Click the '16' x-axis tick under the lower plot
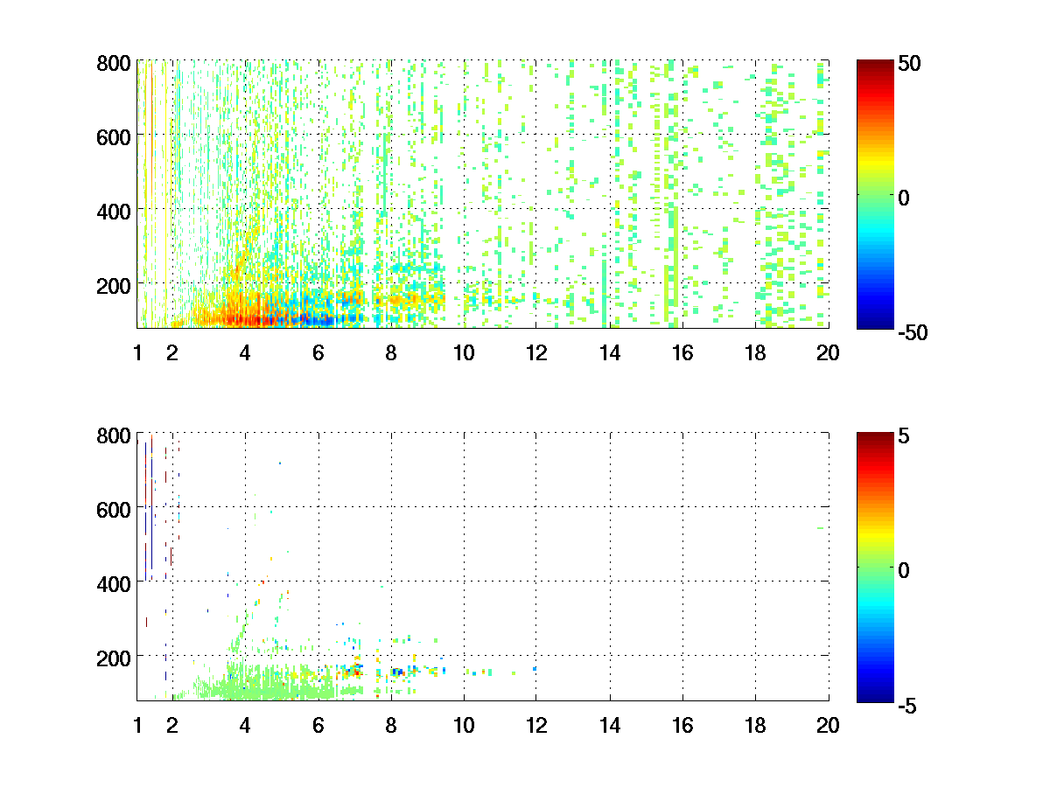Viewport: 1050px width, 787px height. [x=682, y=726]
